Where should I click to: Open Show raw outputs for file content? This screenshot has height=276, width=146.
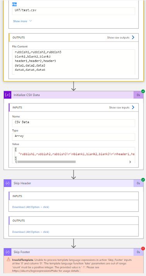121,37
